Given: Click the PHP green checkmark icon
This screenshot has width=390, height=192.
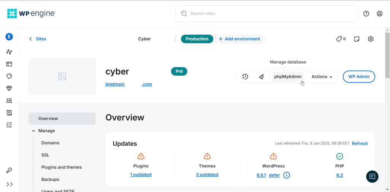Looking at the screenshot, I should [339, 156].
